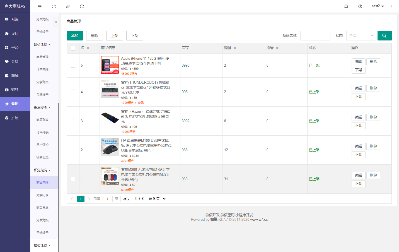This screenshot has width=399, height=252.
Task: Collapse the 积分兑换 menu group
Action: [x=42, y=170]
